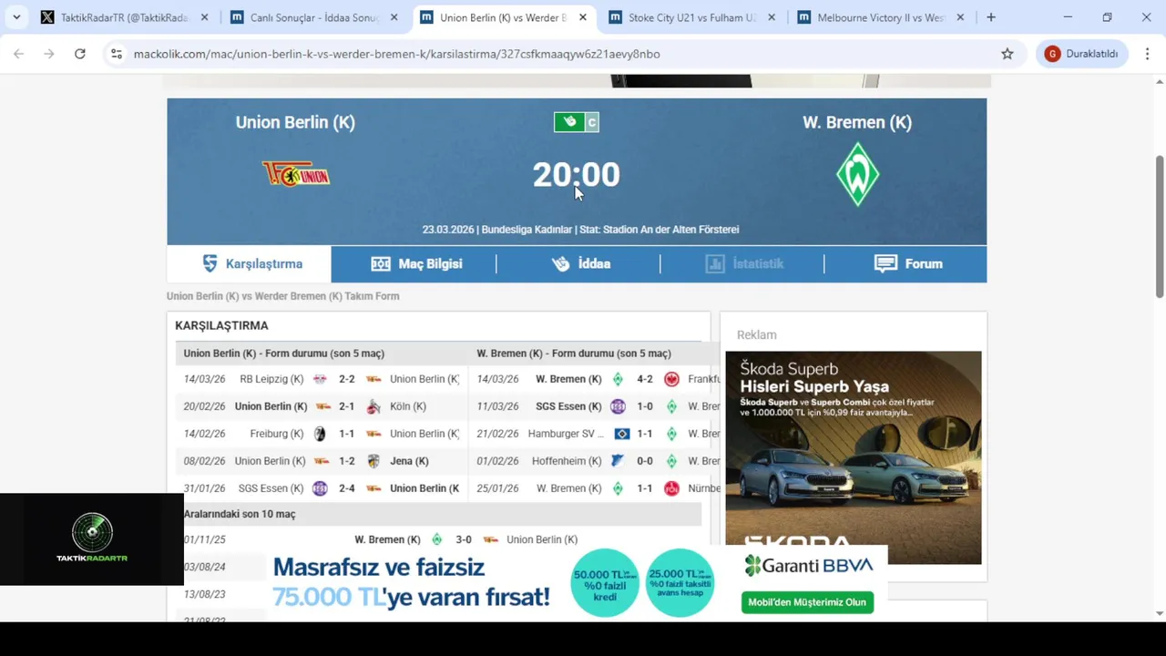Open the Škoda Superb advertisement image

(854, 457)
